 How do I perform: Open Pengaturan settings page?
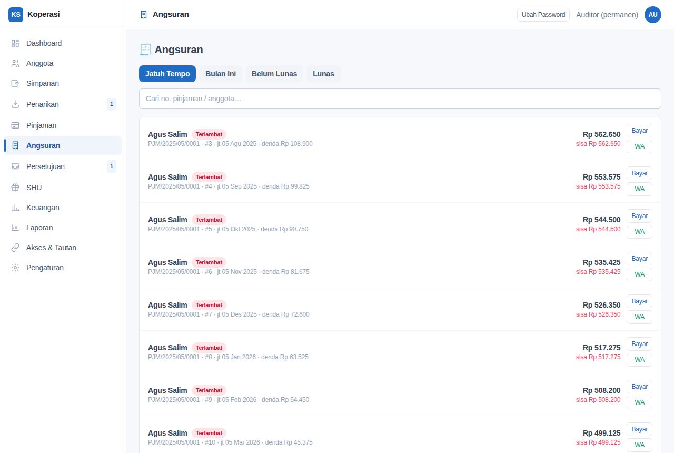coord(63,268)
